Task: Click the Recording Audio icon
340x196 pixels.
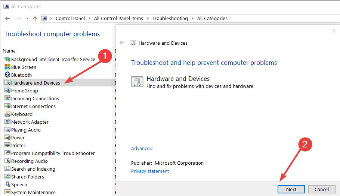Action: pyautogui.click(x=7, y=161)
